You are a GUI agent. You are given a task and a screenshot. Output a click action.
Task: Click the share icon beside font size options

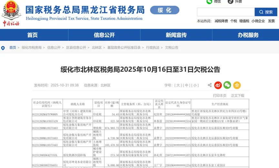pyautogui.click(x=210, y=85)
